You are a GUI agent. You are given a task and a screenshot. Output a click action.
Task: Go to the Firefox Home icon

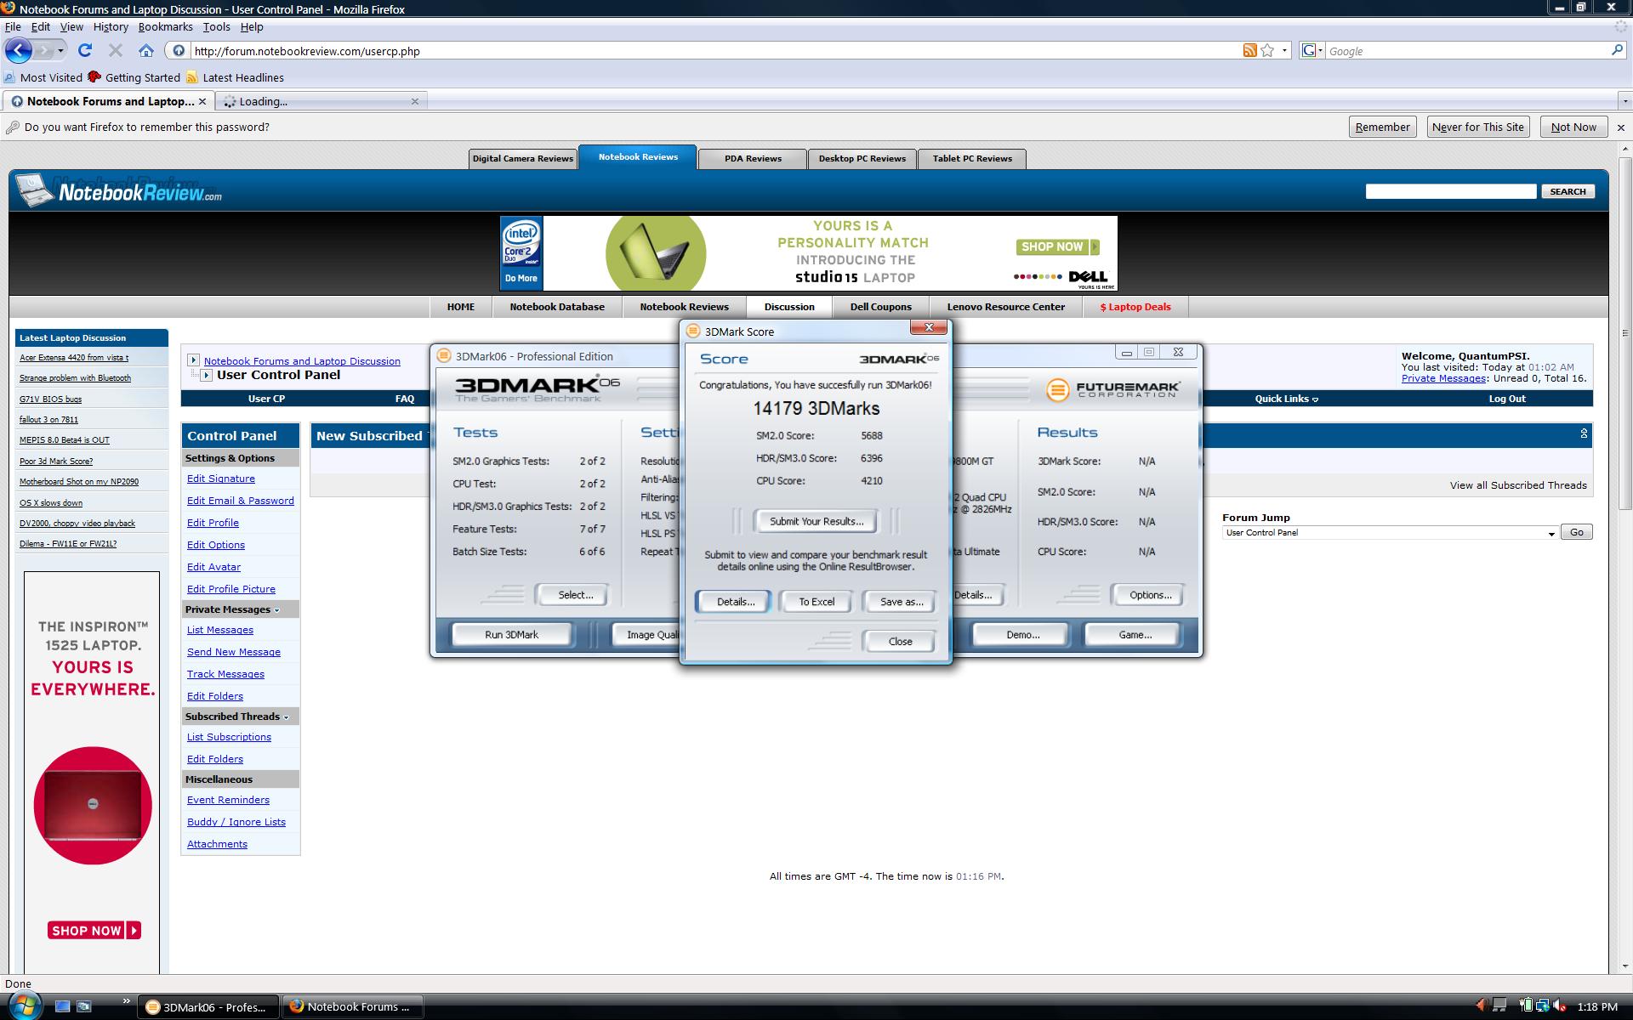[146, 51]
